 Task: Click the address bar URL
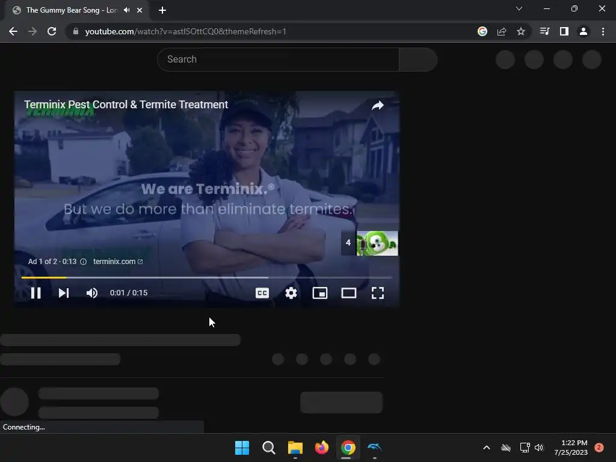pyautogui.click(x=185, y=31)
